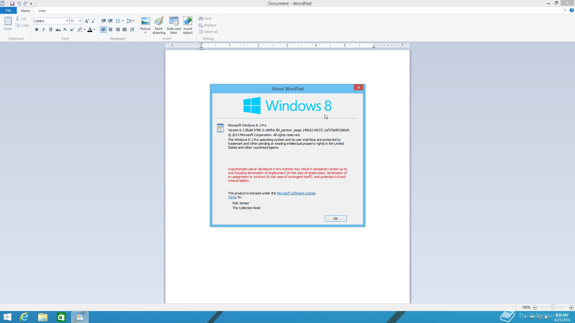Screen dimensions: 575x323
Task: Click the Cut scissors icon
Action: [18, 19]
